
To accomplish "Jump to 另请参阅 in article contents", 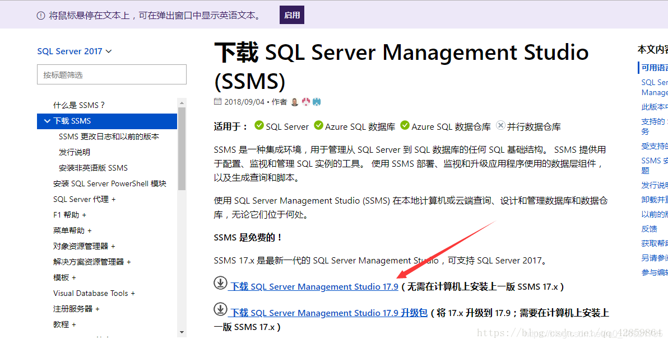I will 655,258.
